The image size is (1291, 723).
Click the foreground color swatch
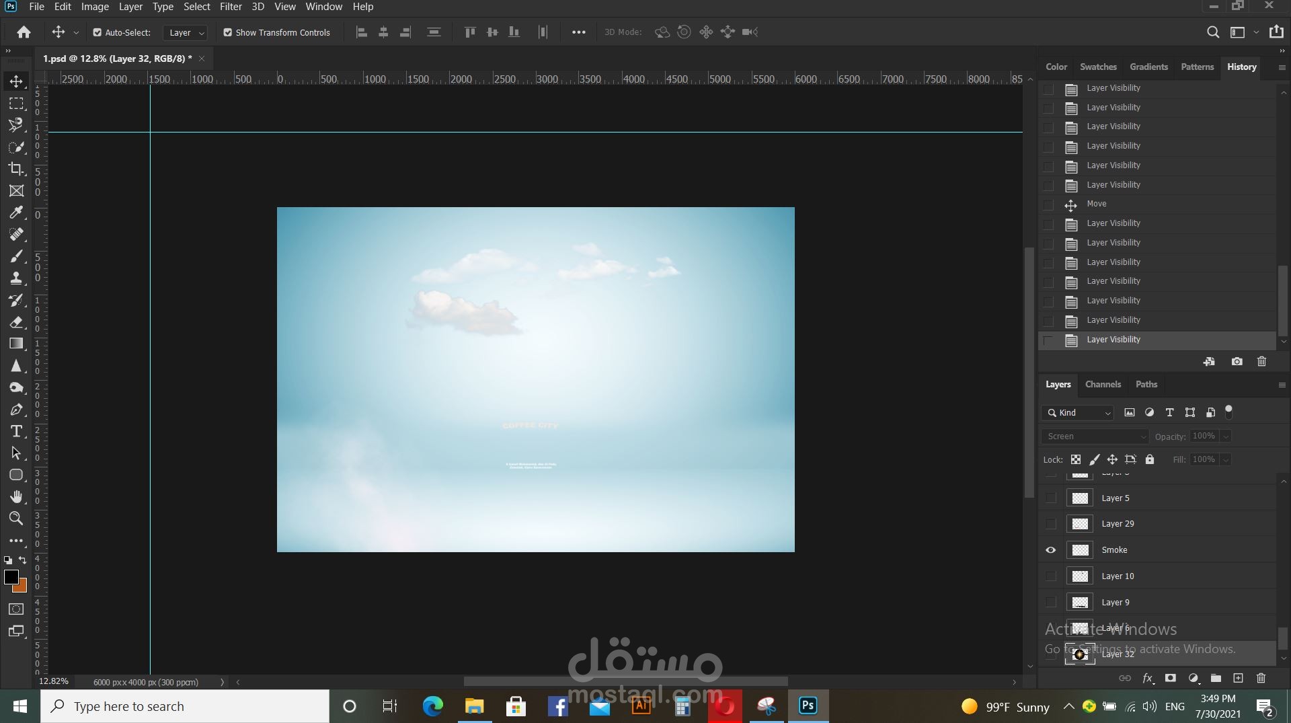[11, 577]
